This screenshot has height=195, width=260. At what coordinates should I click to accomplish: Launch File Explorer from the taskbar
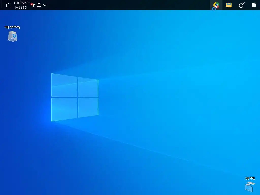(x=229, y=5)
